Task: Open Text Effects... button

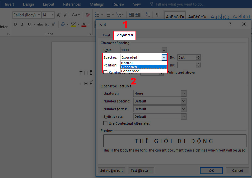Action: pyautogui.click(x=141, y=171)
